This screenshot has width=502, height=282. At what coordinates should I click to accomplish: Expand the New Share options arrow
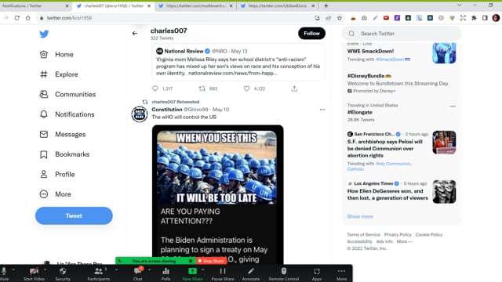203,270
